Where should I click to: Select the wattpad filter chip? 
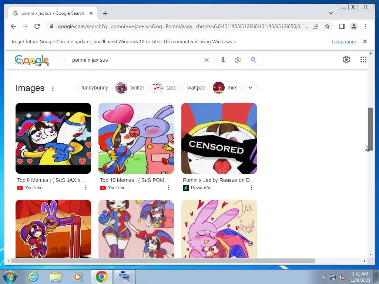pos(196,88)
